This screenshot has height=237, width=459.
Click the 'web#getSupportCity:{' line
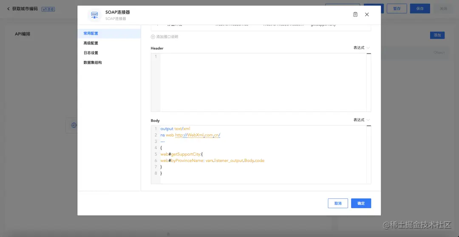click(182, 154)
